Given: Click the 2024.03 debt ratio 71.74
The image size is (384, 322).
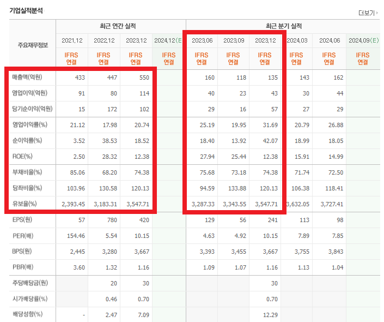Looking at the screenshot, I should tap(302, 172).
